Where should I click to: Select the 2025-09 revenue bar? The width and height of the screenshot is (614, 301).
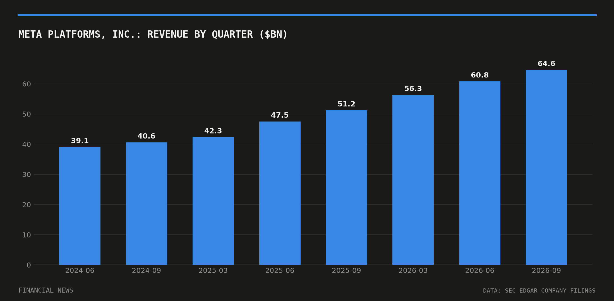point(346,188)
